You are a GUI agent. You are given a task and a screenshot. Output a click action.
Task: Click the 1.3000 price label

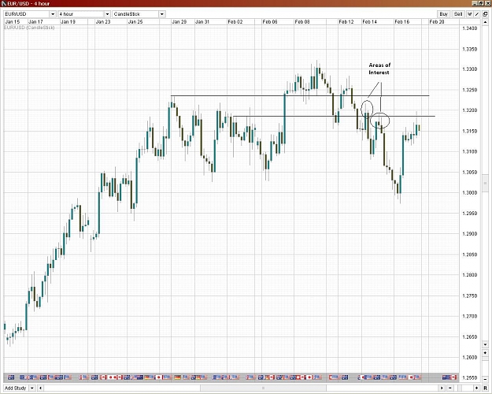(470, 192)
